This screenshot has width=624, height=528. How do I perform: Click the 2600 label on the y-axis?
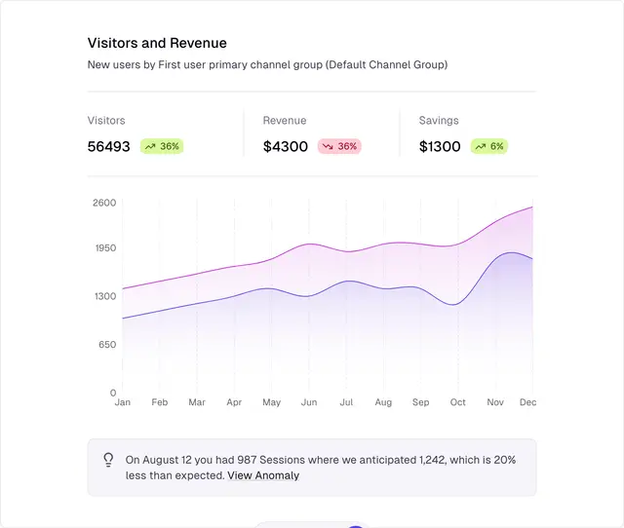click(x=105, y=203)
